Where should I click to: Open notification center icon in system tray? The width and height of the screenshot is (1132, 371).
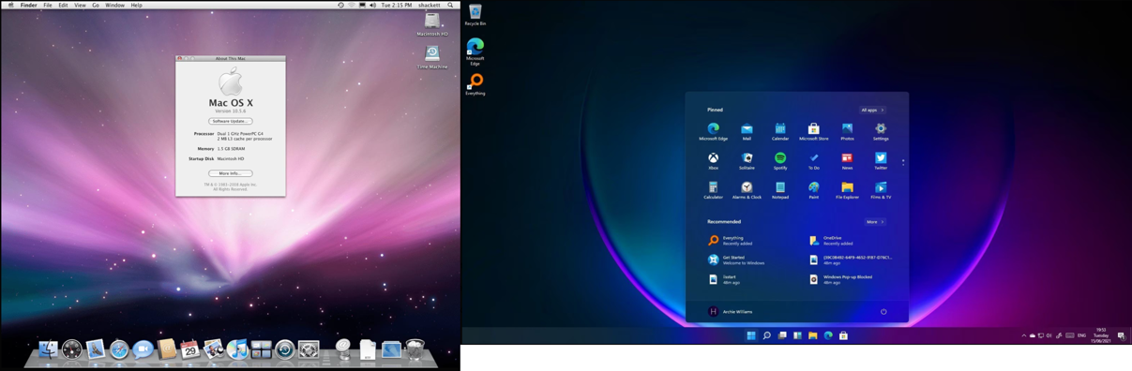coord(1121,336)
